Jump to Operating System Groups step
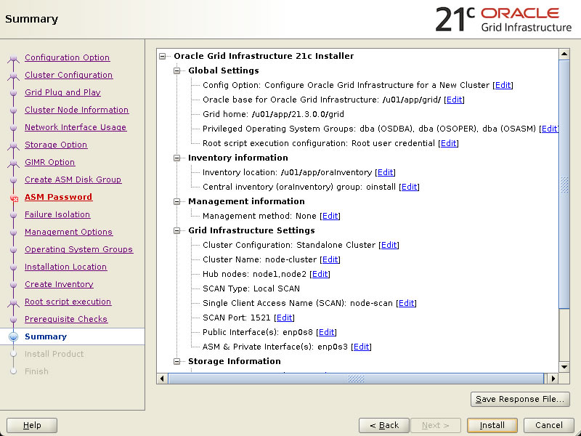 click(79, 249)
